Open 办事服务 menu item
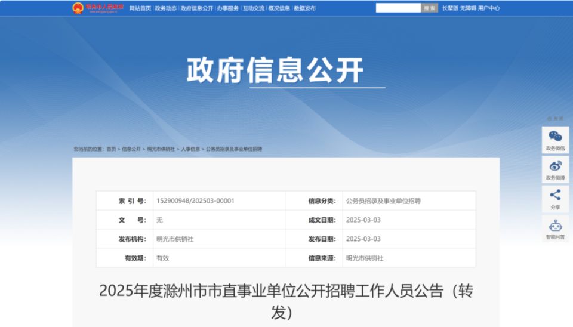 (x=227, y=8)
